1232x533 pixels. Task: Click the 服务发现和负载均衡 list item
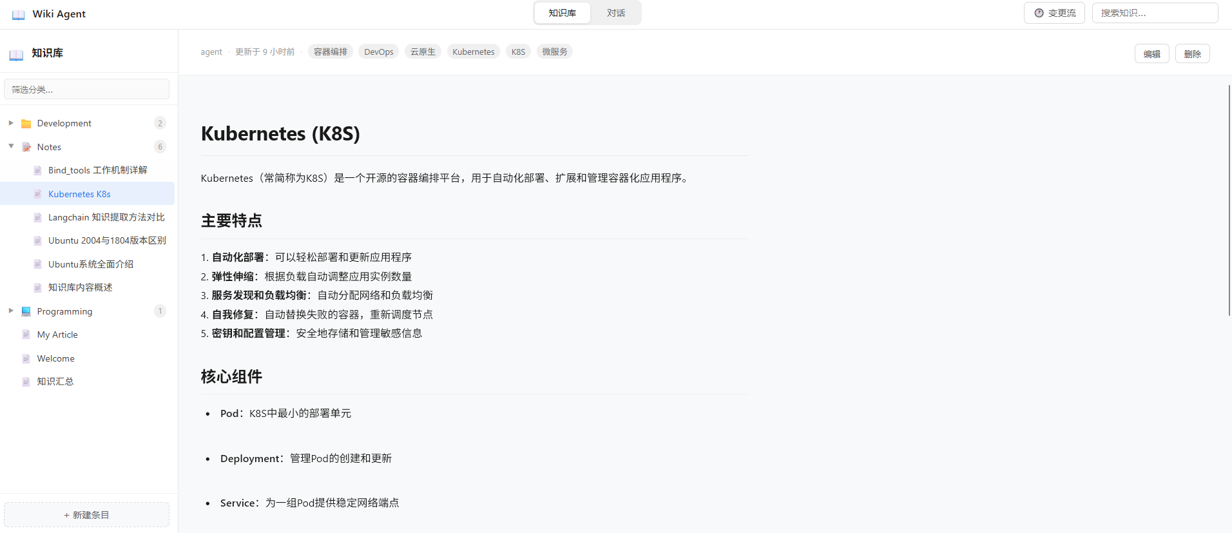[x=317, y=295]
